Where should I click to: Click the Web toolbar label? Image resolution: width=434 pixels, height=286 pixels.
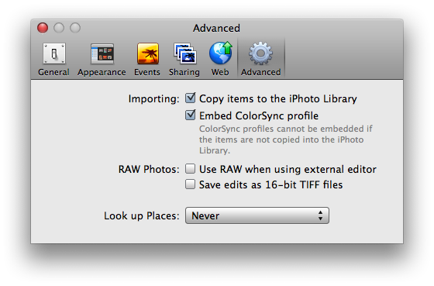click(x=220, y=72)
